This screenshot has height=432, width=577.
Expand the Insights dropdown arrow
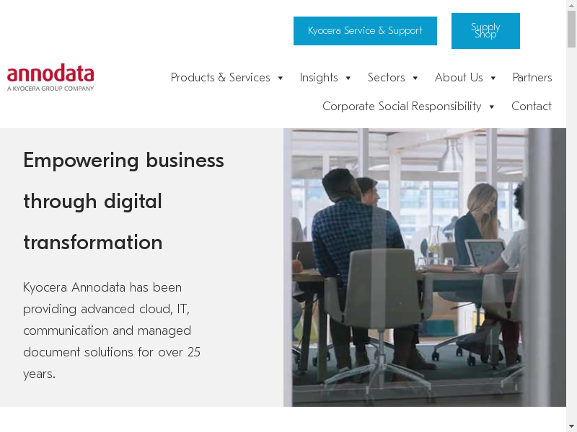pyautogui.click(x=348, y=78)
